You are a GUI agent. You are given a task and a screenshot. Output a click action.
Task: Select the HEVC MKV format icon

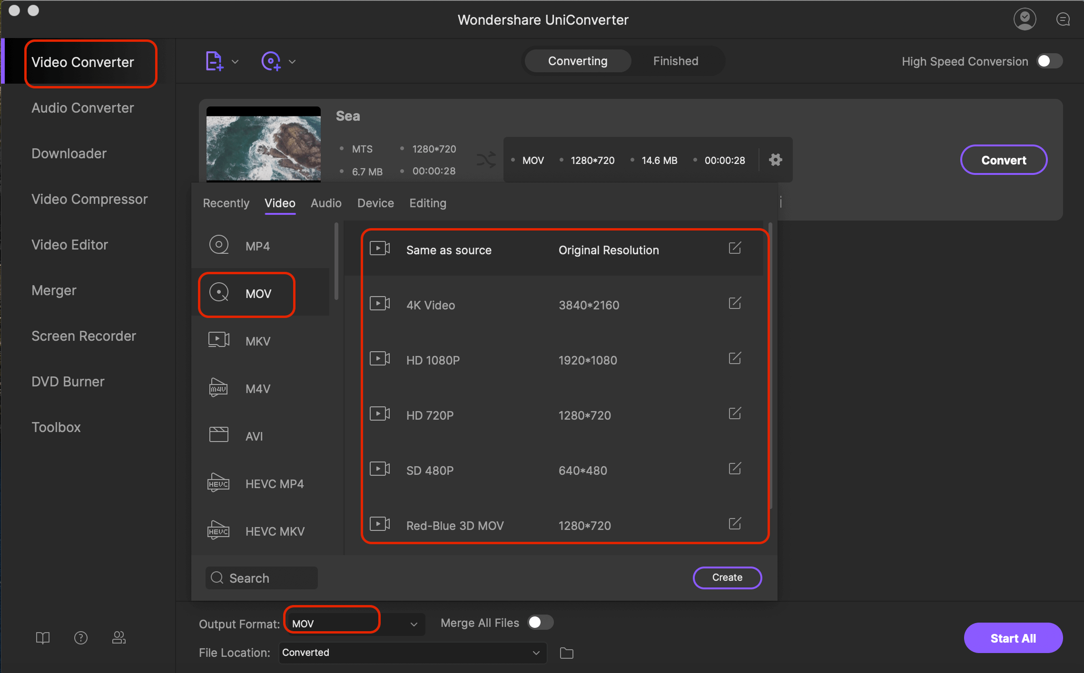coord(219,530)
